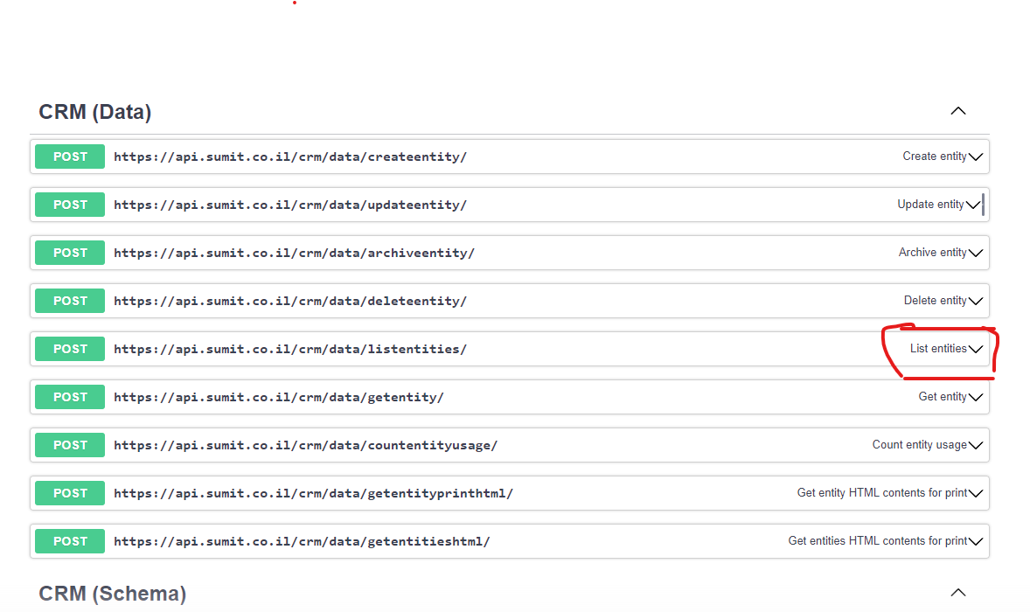Click the CRM (Data) section heading
1030x612 pixels.
click(95, 112)
